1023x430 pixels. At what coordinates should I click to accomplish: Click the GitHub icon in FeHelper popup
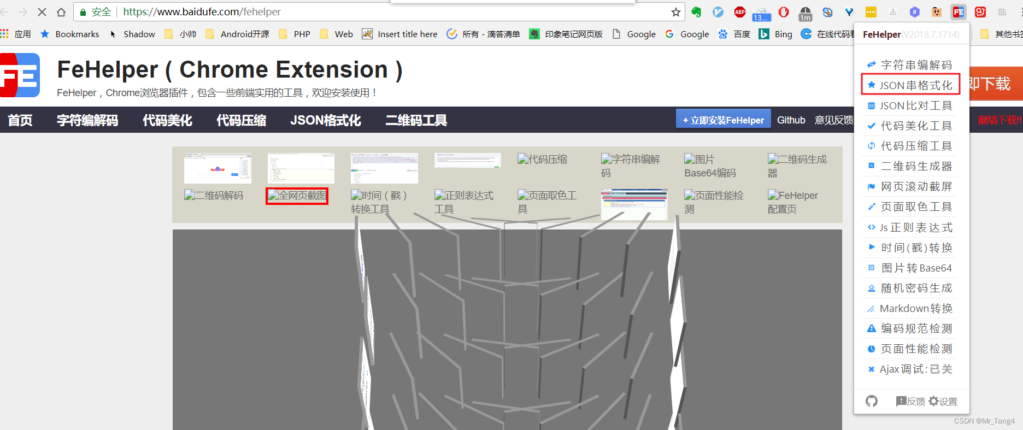coord(872,401)
